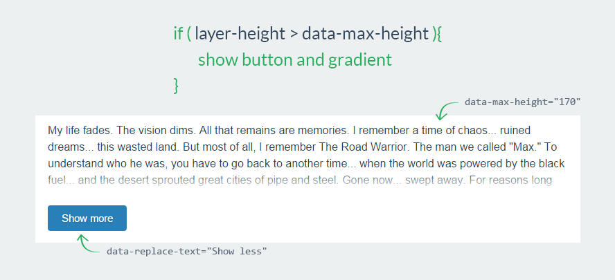Select the data-max-height="170" annotation label
Screen dimensions: 615x280
pyautogui.click(x=522, y=102)
